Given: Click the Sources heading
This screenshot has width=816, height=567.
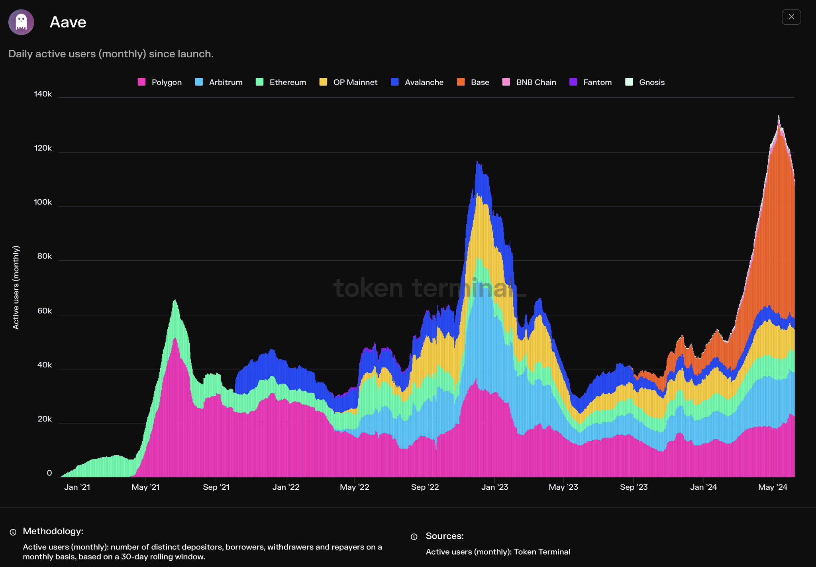Looking at the screenshot, I should tap(445, 536).
